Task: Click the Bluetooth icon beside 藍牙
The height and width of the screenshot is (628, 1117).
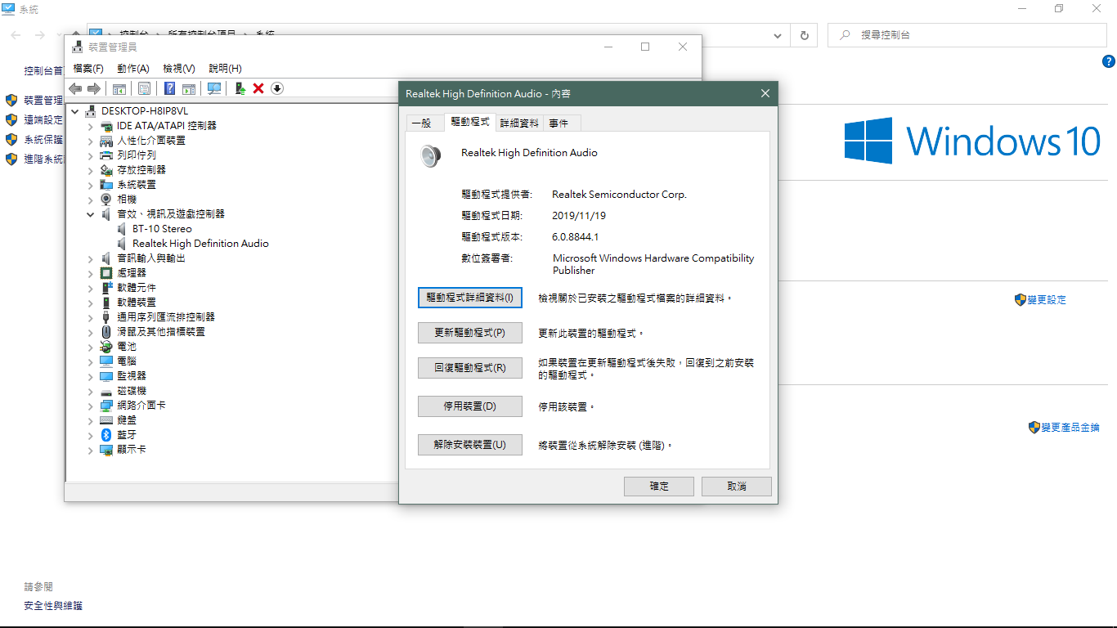Action: (x=106, y=435)
